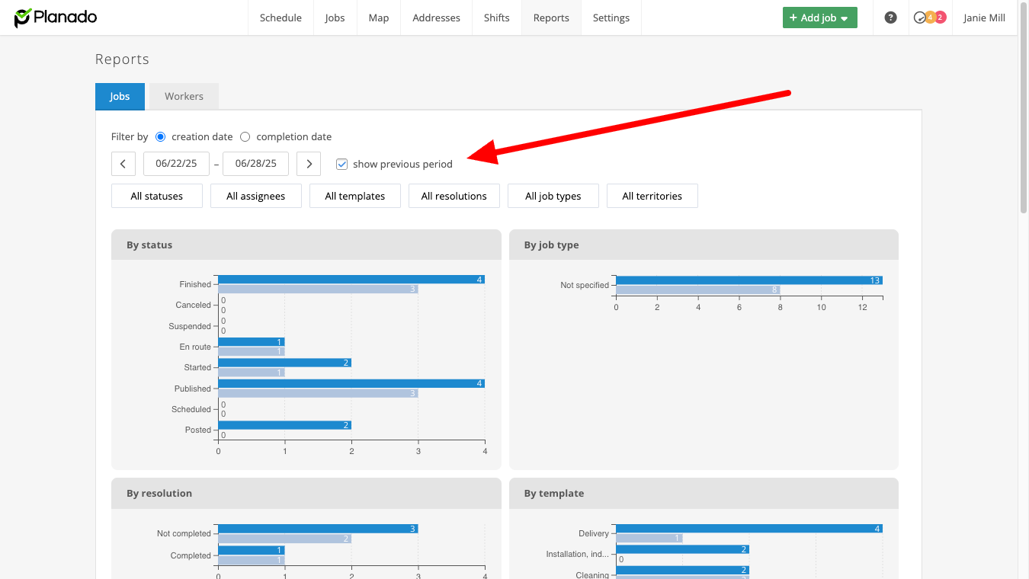
Task: Open the Reports menu item
Action: click(551, 18)
